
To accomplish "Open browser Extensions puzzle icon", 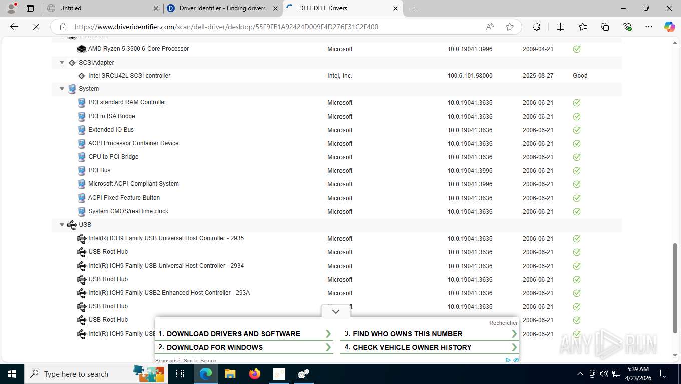I will 536,27.
